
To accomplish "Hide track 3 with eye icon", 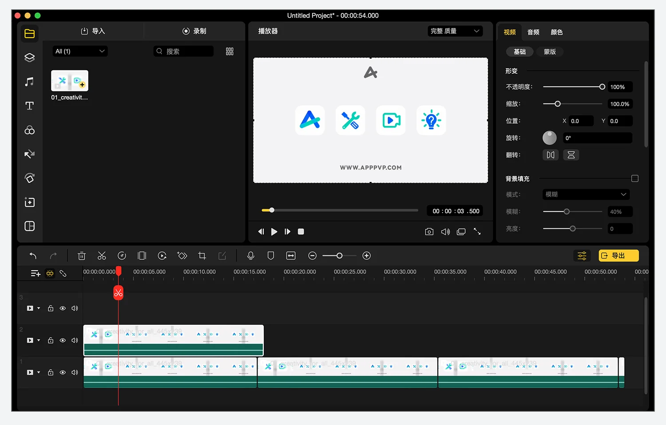I will (63, 308).
